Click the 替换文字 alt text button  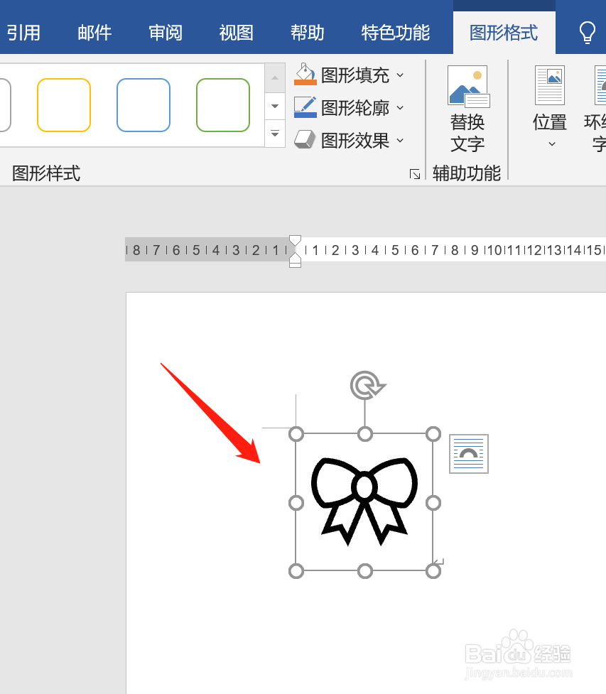(467, 109)
